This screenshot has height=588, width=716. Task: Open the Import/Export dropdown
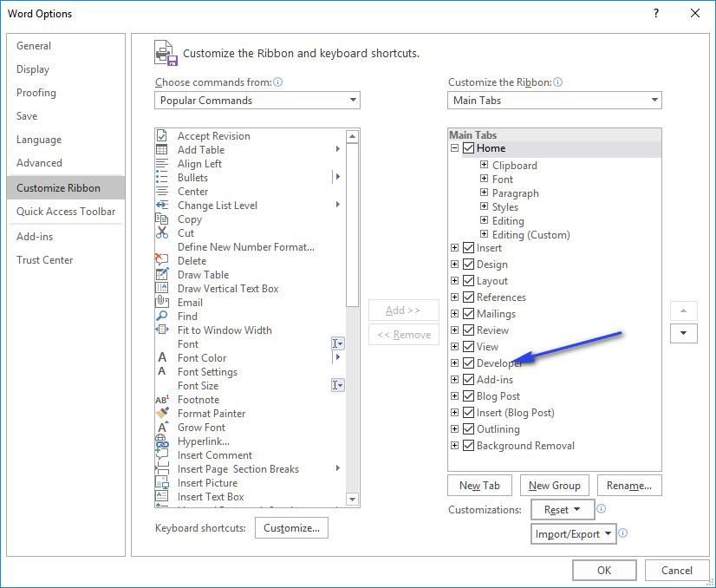(573, 533)
